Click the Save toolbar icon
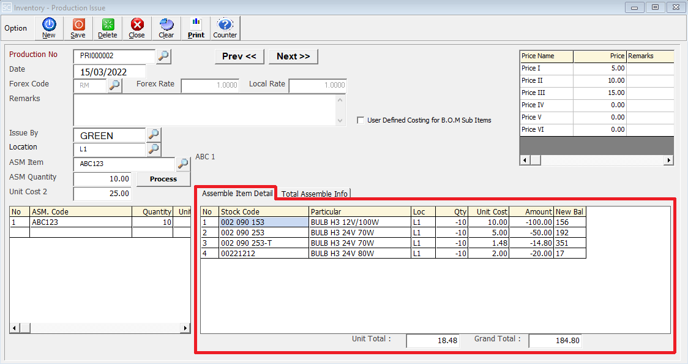The image size is (688, 364). [78, 28]
